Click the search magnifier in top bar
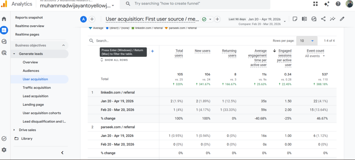 click(x=128, y=3)
